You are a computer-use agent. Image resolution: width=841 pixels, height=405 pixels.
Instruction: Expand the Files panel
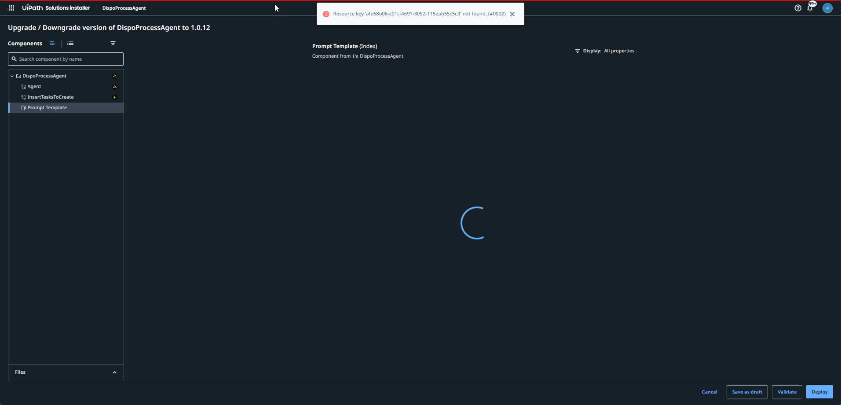pos(66,372)
